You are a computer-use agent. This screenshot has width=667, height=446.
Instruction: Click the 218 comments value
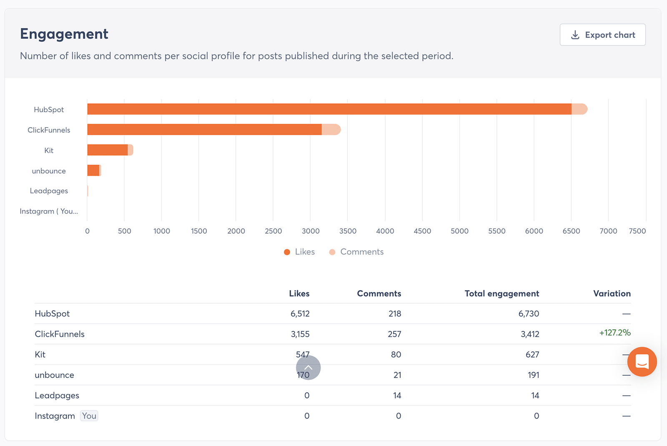click(x=395, y=314)
